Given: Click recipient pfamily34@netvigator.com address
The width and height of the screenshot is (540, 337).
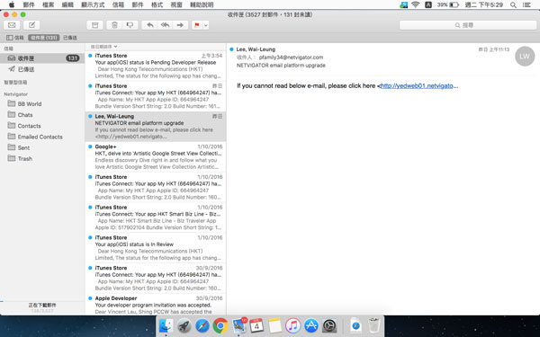Looking at the screenshot, I should 291,58.
